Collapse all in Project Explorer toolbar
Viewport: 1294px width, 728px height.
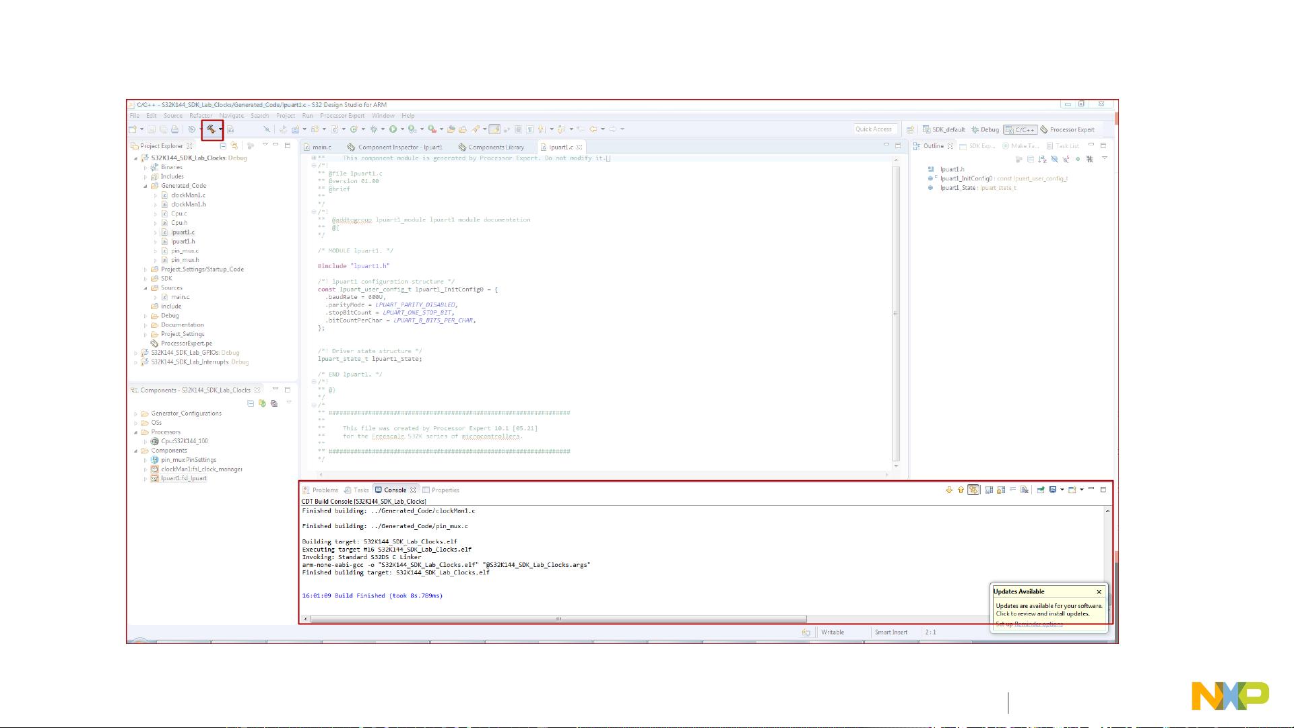pyautogui.click(x=223, y=146)
